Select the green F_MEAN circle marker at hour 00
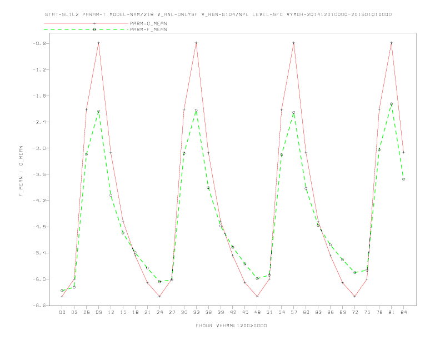The width and height of the screenshot is (440, 340). (x=62, y=291)
